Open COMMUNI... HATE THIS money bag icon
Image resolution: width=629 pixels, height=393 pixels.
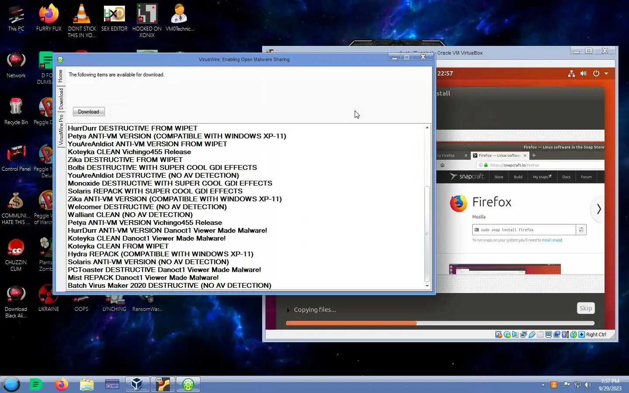pos(16,208)
